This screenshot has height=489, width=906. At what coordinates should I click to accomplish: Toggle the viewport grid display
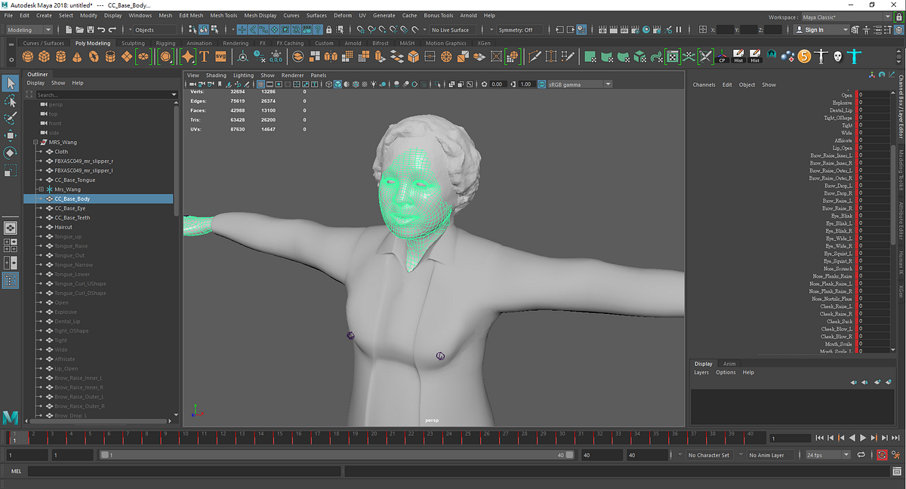pyautogui.click(x=260, y=84)
